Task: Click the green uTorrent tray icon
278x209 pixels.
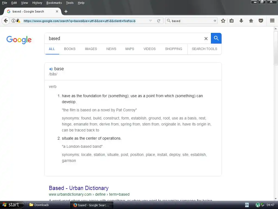Action: (x=258, y=205)
